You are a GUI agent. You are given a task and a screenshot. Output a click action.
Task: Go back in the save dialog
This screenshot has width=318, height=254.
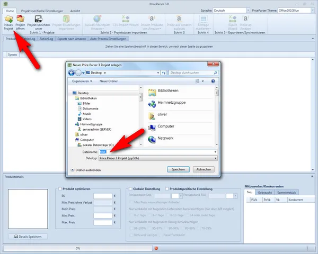coord(72,72)
